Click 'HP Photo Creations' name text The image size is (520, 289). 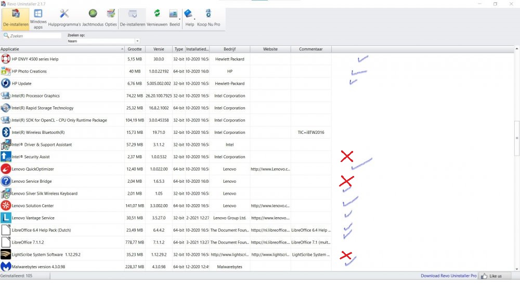click(x=29, y=71)
